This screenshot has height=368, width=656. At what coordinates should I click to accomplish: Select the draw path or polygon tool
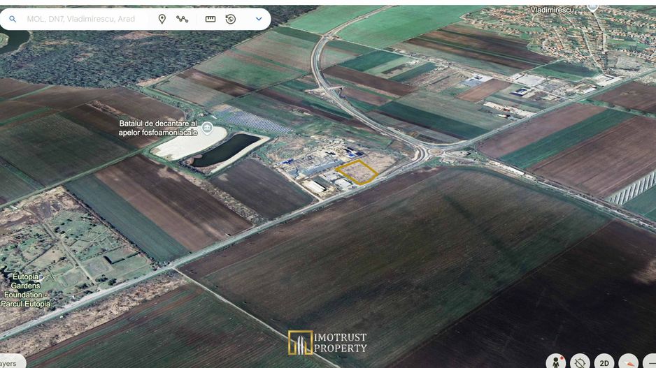[x=182, y=20]
